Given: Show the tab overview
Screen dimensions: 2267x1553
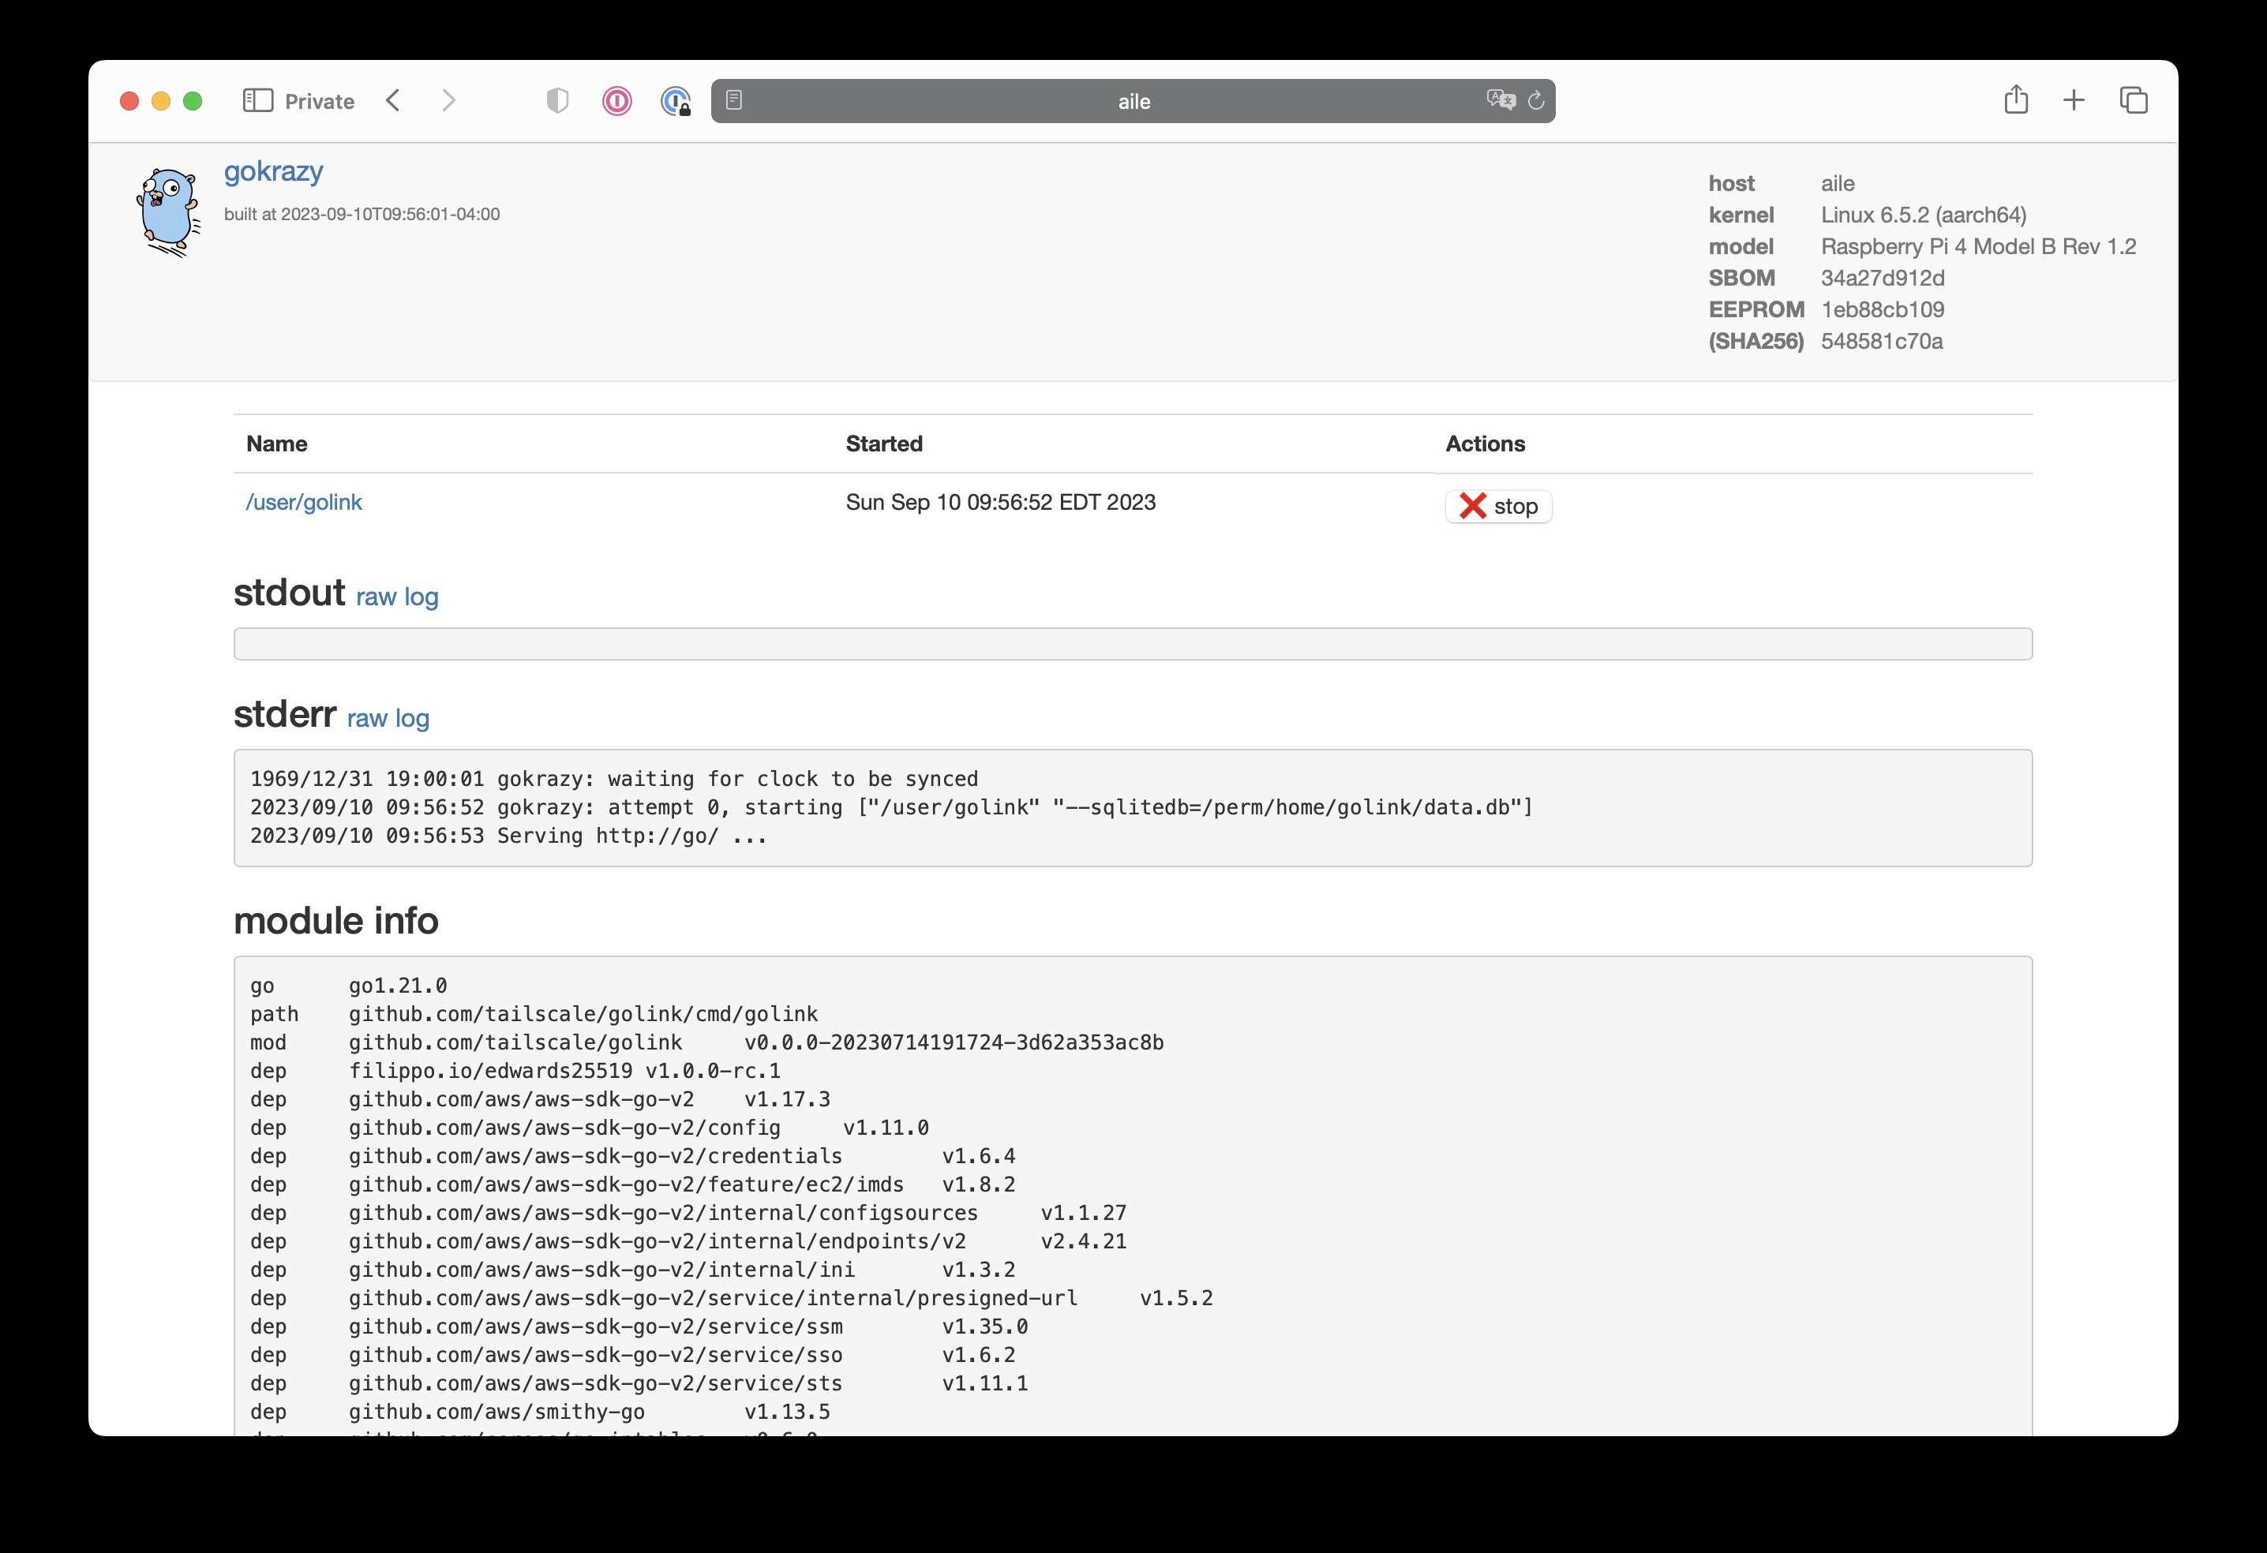Looking at the screenshot, I should point(2134,99).
